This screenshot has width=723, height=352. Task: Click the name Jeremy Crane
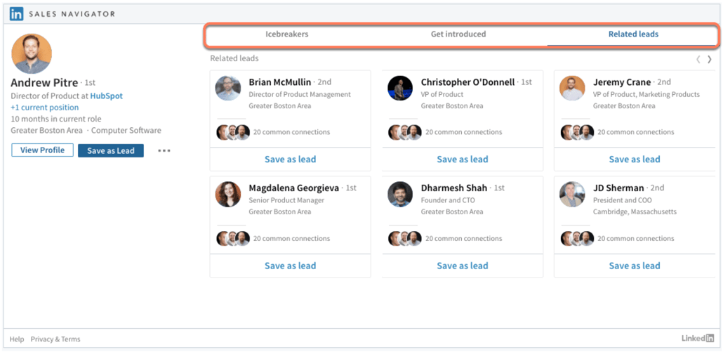(621, 82)
